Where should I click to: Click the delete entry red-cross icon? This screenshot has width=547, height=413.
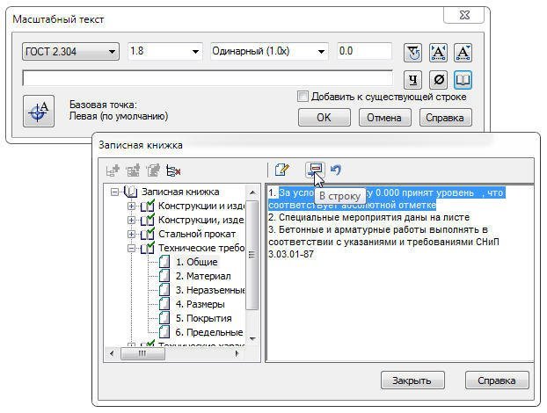click(173, 170)
